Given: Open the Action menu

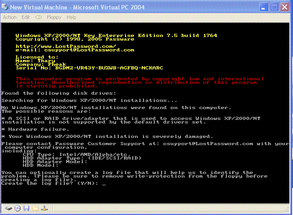Looking at the screenshot, I should click(x=10, y=17).
